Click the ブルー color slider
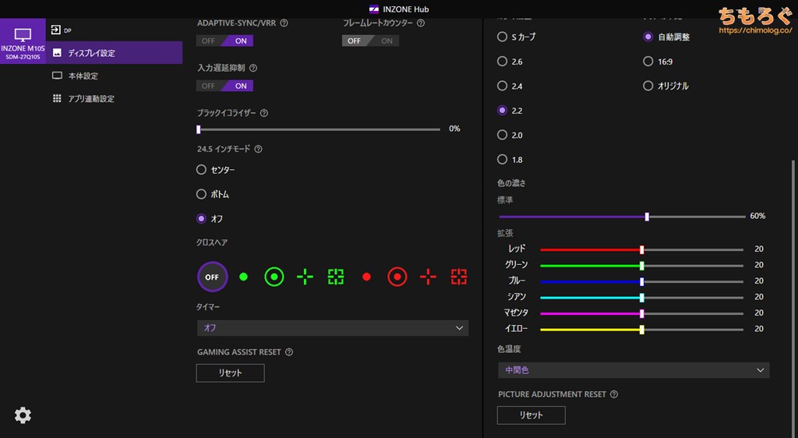 click(642, 282)
